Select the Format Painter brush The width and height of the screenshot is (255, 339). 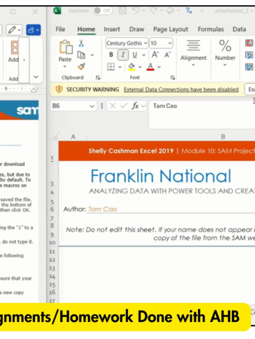tap(81, 67)
